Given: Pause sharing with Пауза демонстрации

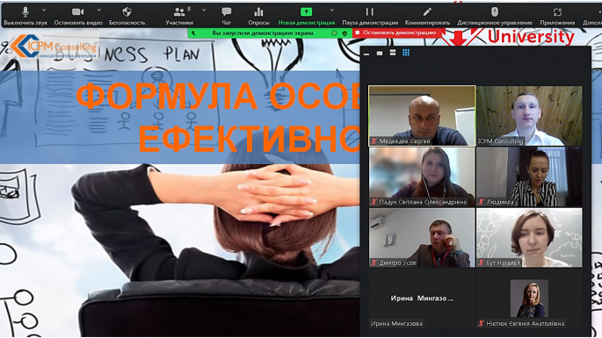Looking at the screenshot, I should click(x=370, y=16).
